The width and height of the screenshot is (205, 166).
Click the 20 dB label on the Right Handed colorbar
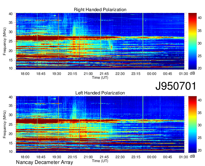click(x=200, y=68)
